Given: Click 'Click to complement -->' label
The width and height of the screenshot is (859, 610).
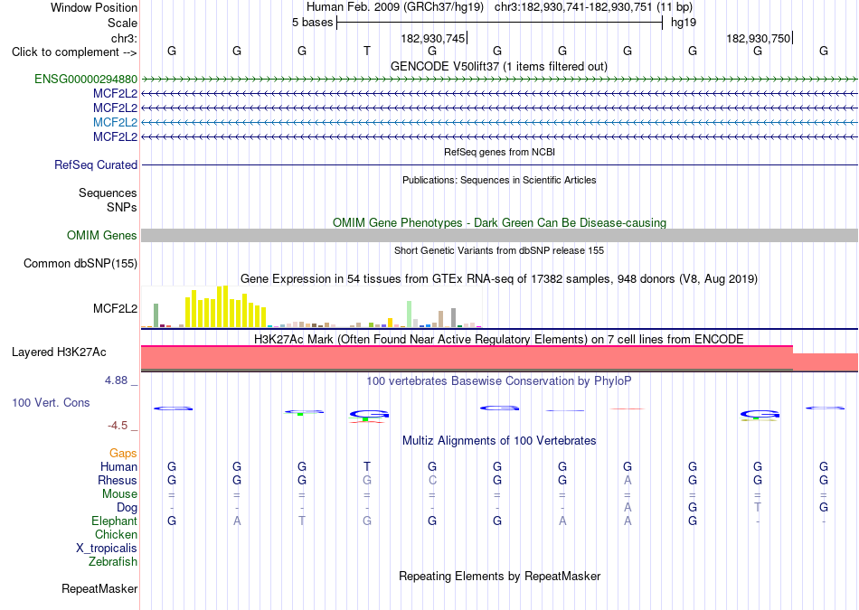Looking at the screenshot, I should 74,52.
